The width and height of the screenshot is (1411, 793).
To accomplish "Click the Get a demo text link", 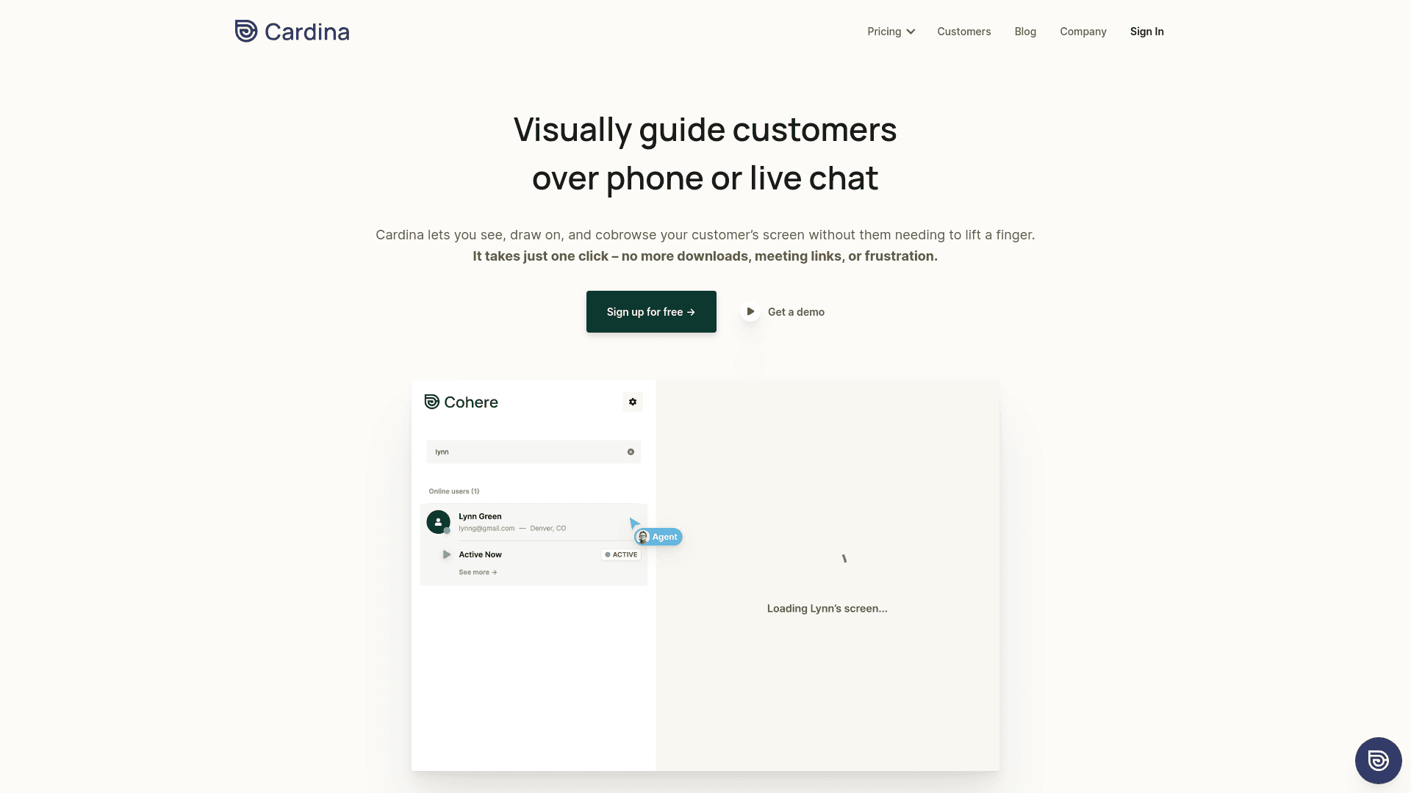I will coord(796,311).
